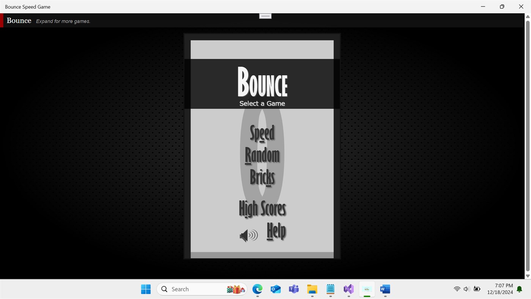The width and height of the screenshot is (531, 299).
Task: Open the Start menu
Action: pos(145,289)
